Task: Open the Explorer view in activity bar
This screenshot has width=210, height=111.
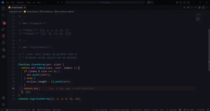Action: coord(3,8)
